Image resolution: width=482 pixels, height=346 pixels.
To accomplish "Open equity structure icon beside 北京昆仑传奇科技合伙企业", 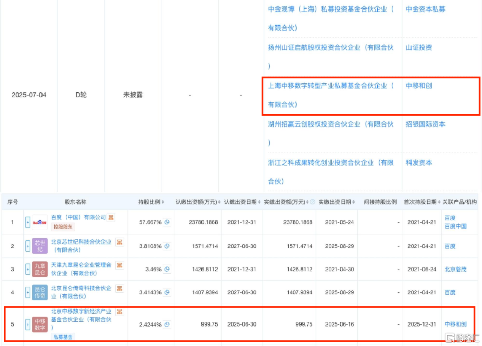I will coord(119,288).
